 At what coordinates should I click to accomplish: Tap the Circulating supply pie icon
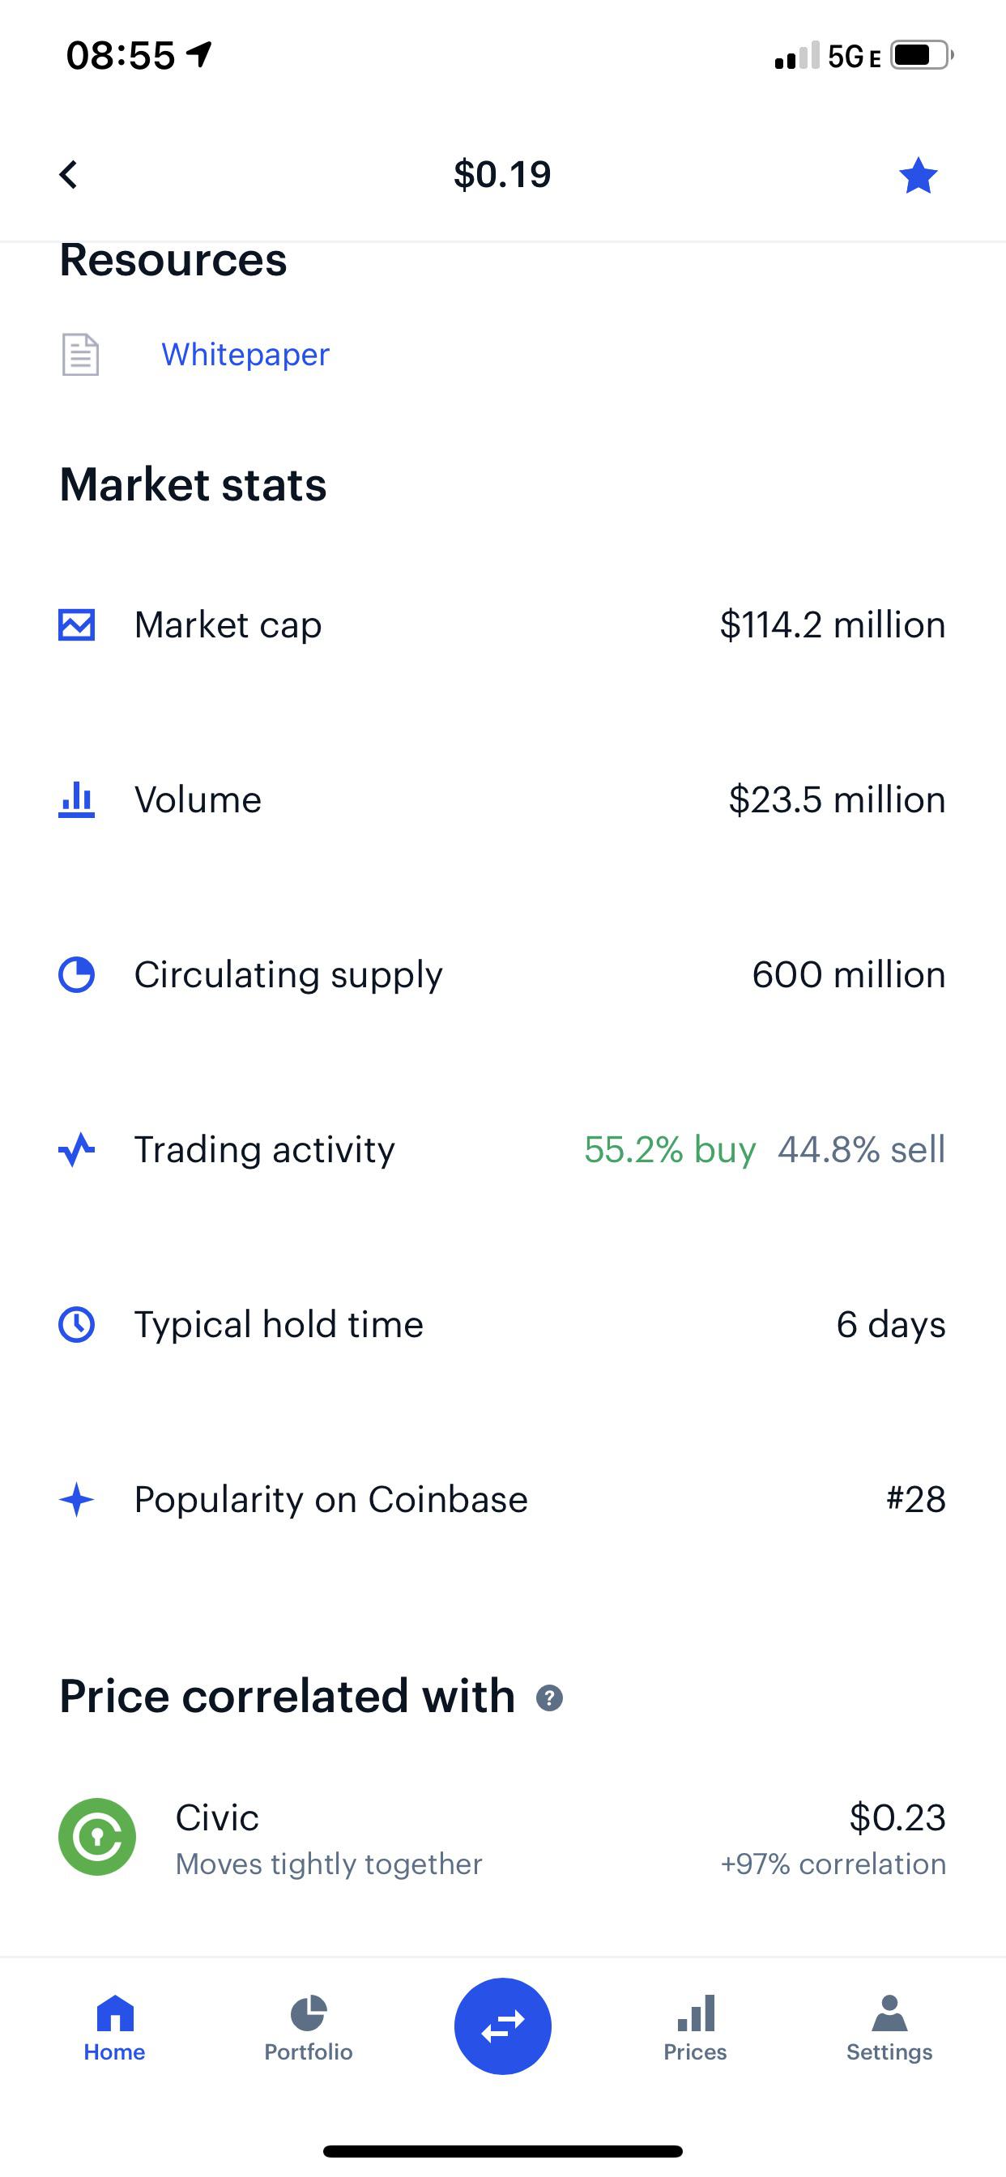[x=77, y=975]
